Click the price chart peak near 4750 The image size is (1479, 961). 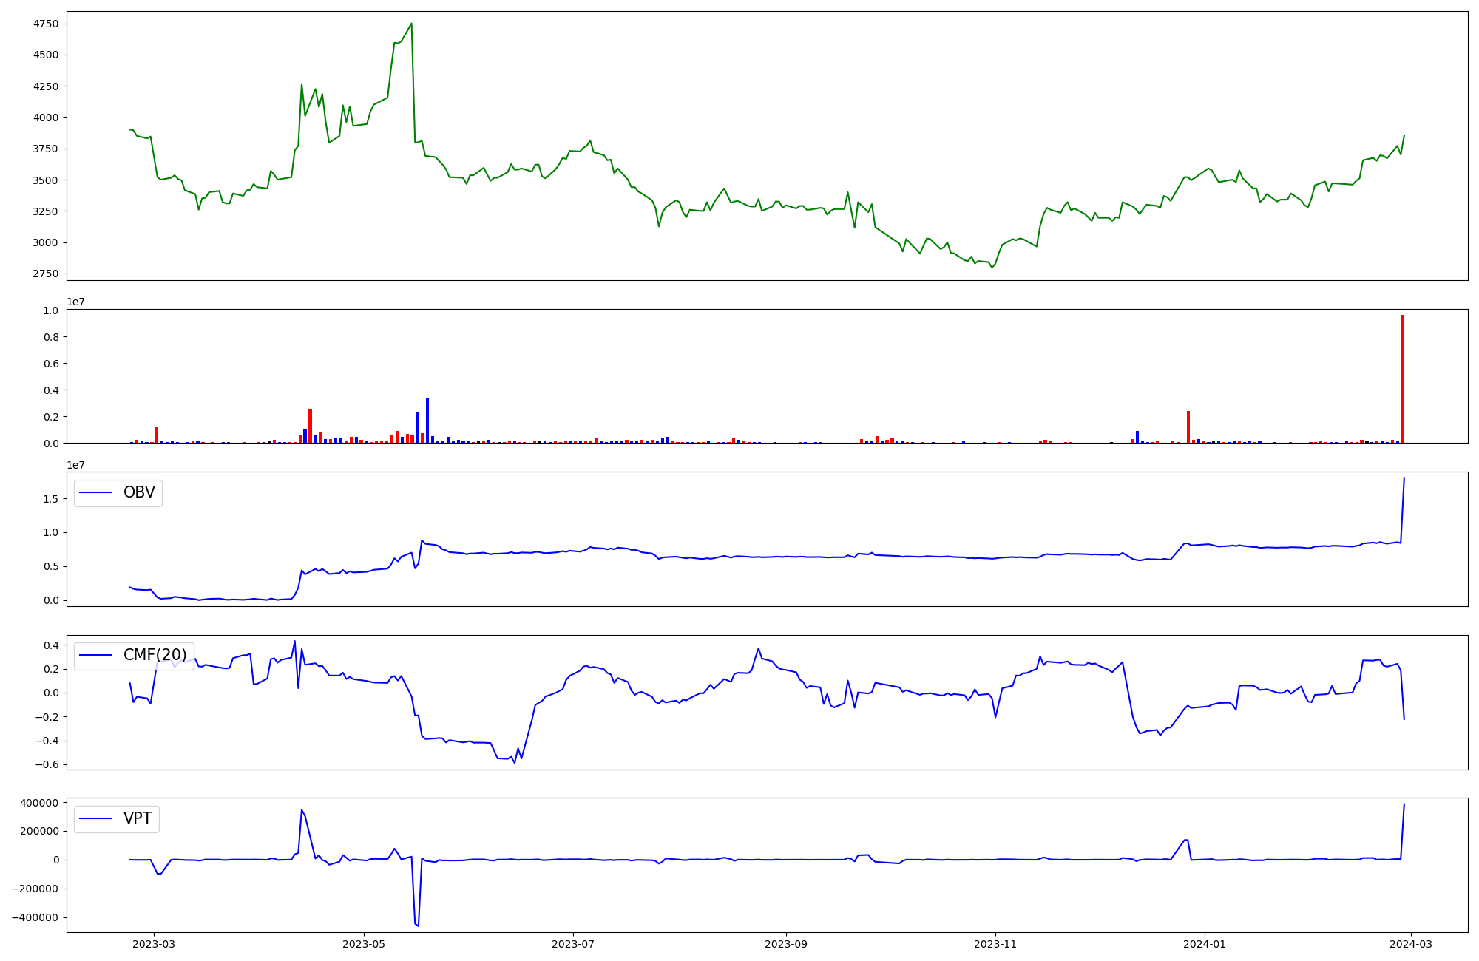(411, 24)
